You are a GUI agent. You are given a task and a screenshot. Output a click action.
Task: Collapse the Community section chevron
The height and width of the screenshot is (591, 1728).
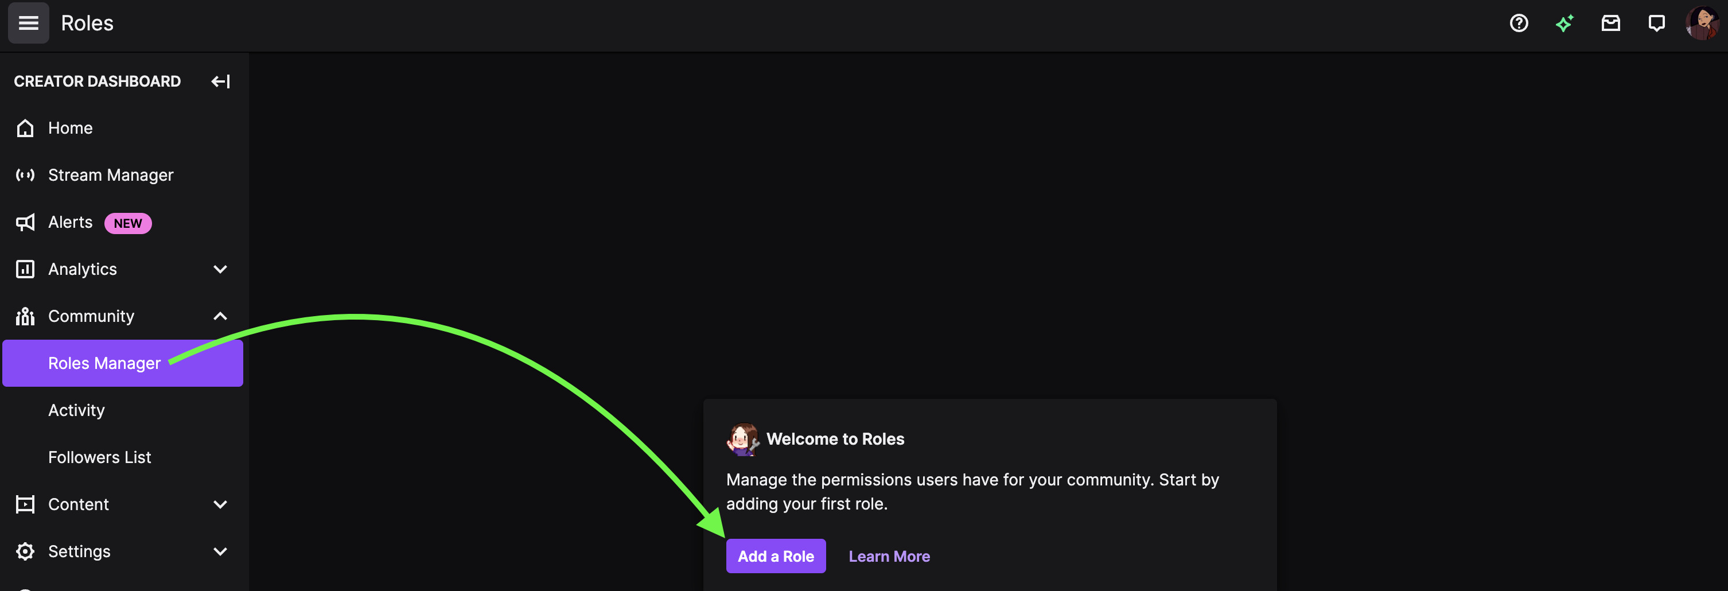tap(220, 316)
